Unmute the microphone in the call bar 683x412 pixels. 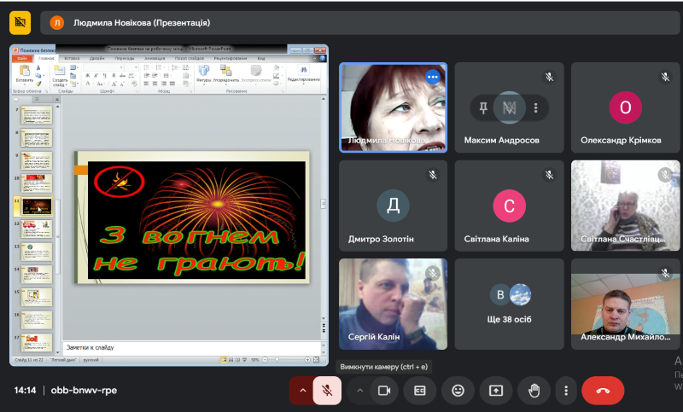coord(326,391)
